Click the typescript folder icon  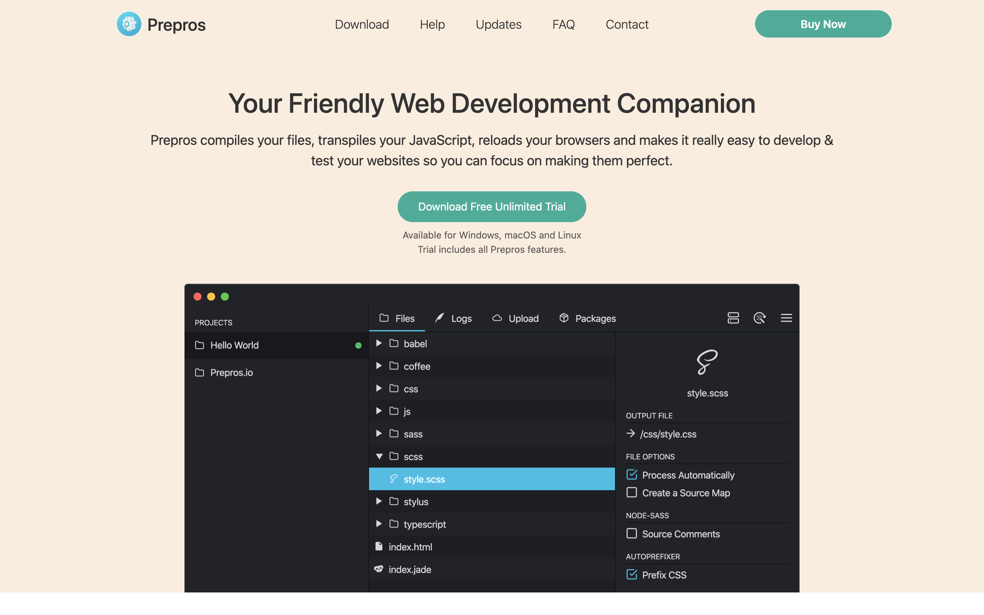(x=394, y=524)
